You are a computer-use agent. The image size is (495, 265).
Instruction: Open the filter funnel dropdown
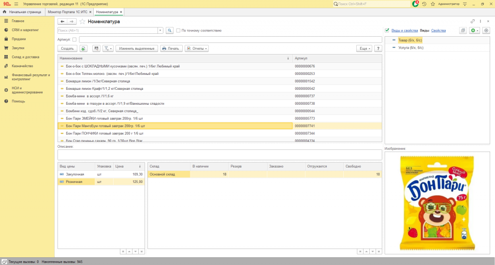tap(108, 49)
